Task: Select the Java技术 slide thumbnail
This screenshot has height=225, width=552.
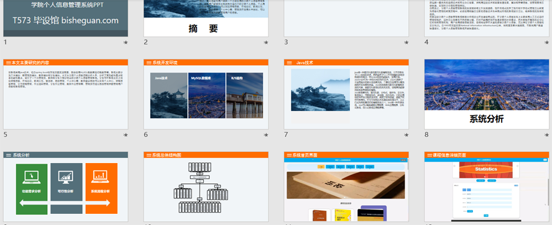Action: pos(346,94)
